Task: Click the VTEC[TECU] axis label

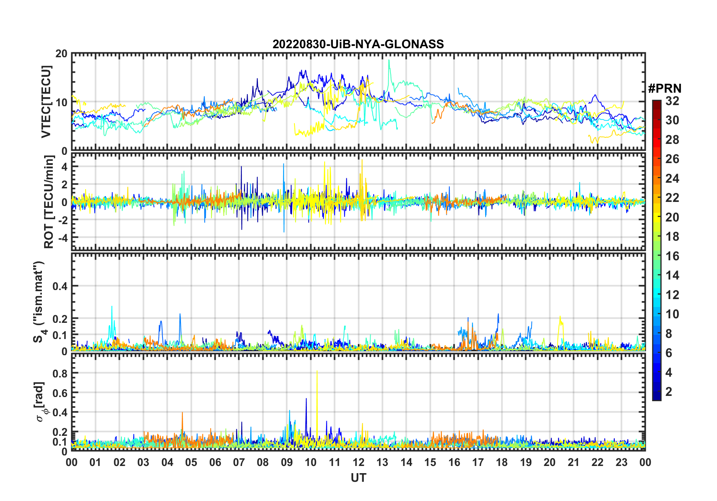Action: click(46, 102)
